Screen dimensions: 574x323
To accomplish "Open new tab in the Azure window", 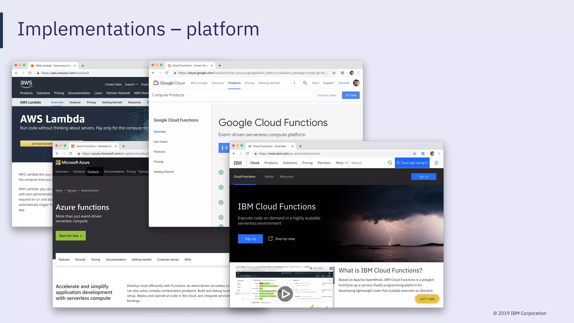I will coord(124,146).
